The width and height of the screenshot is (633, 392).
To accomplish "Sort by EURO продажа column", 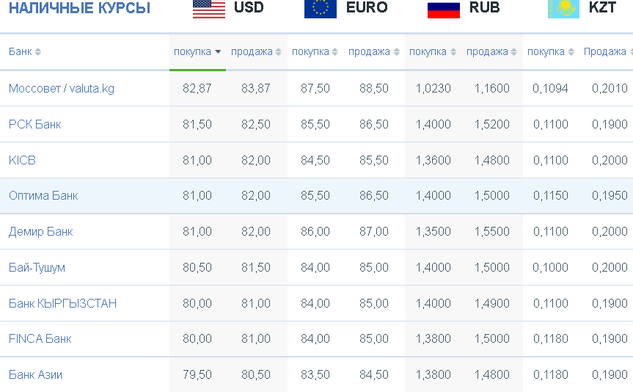I will pos(374,51).
